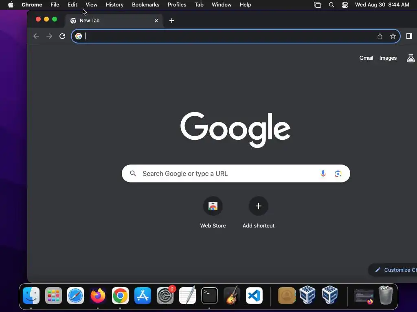Image resolution: width=417 pixels, height=312 pixels.
Task: Open Visual Studio Code from the Dock
Action: pos(254,296)
